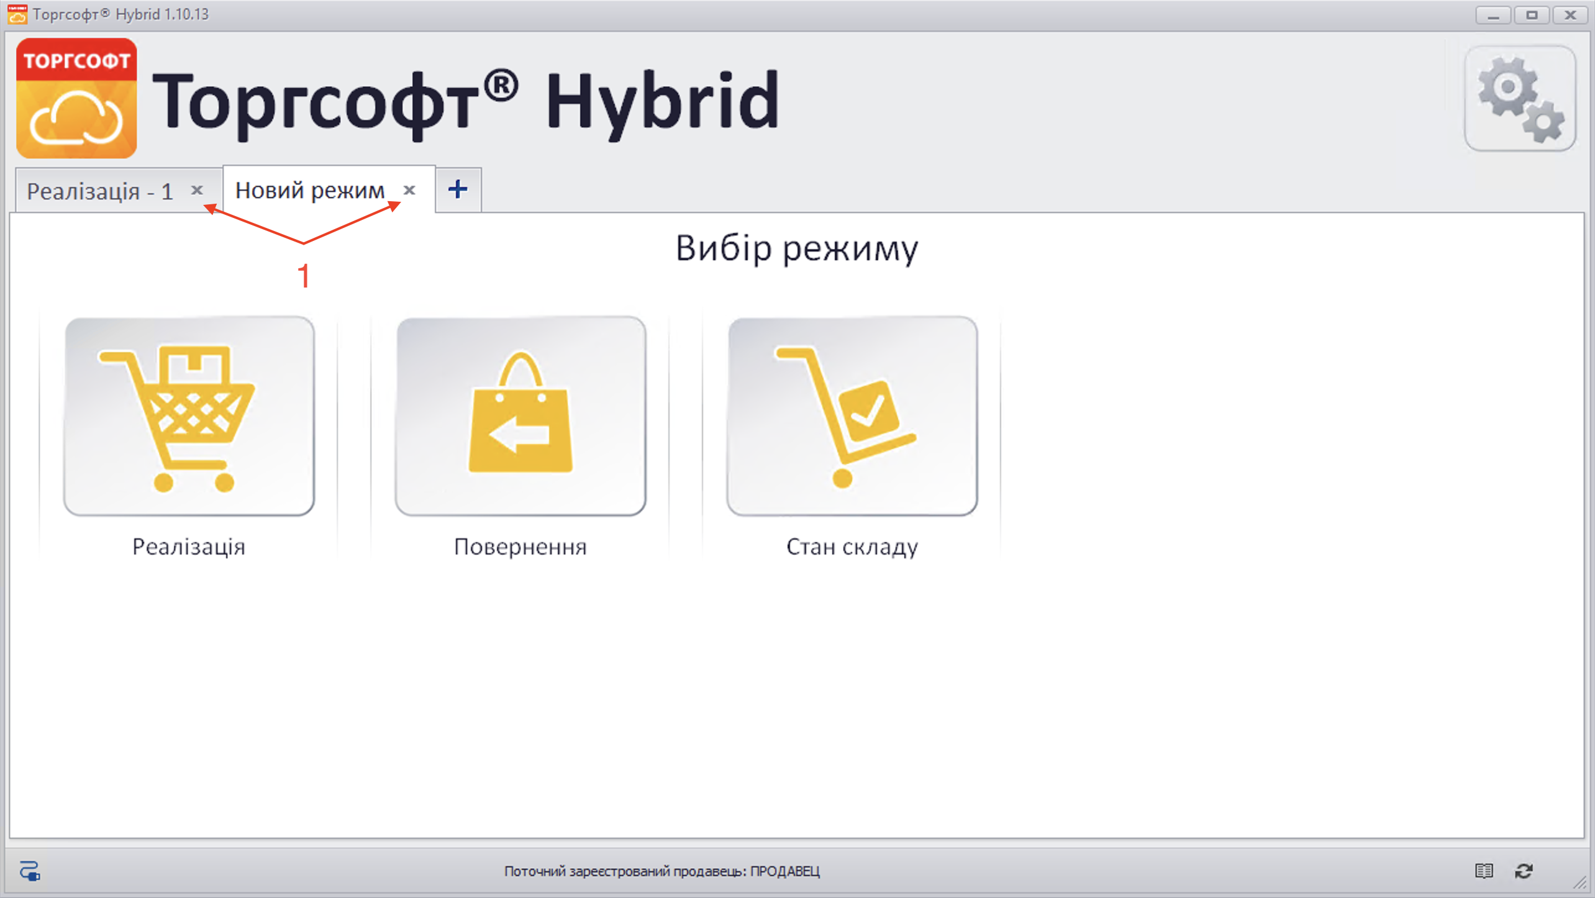This screenshot has width=1595, height=898.
Task: Click the Торгсофт cloud logo
Action: [76, 98]
